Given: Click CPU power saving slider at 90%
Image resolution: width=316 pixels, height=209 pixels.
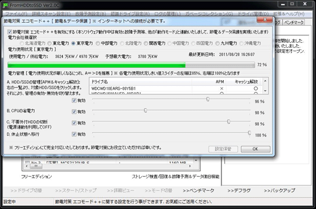Looking at the screenshot, I should pos(145,110).
